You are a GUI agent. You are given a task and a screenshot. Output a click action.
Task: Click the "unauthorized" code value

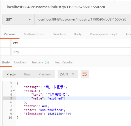(x=51, y=110)
